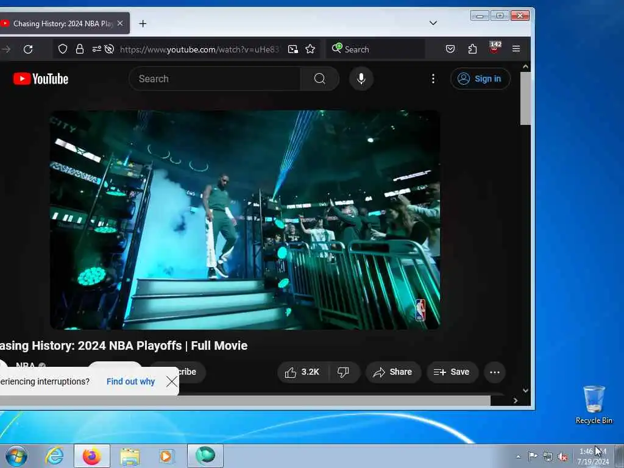Open Windows Explorer folder from taskbar
The image size is (624, 468).
[130, 456]
